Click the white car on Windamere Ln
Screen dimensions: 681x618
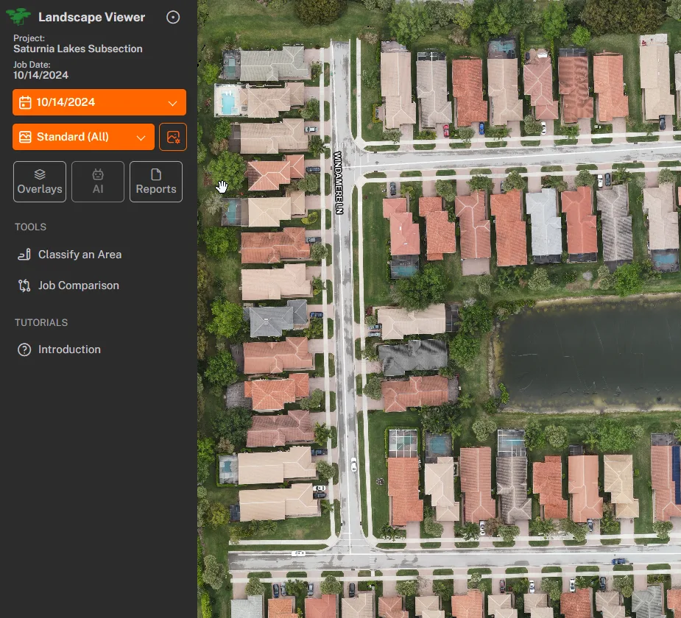point(353,464)
